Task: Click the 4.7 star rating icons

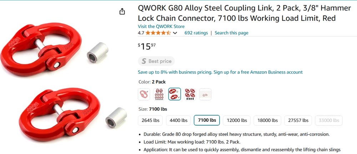Action: point(158,33)
